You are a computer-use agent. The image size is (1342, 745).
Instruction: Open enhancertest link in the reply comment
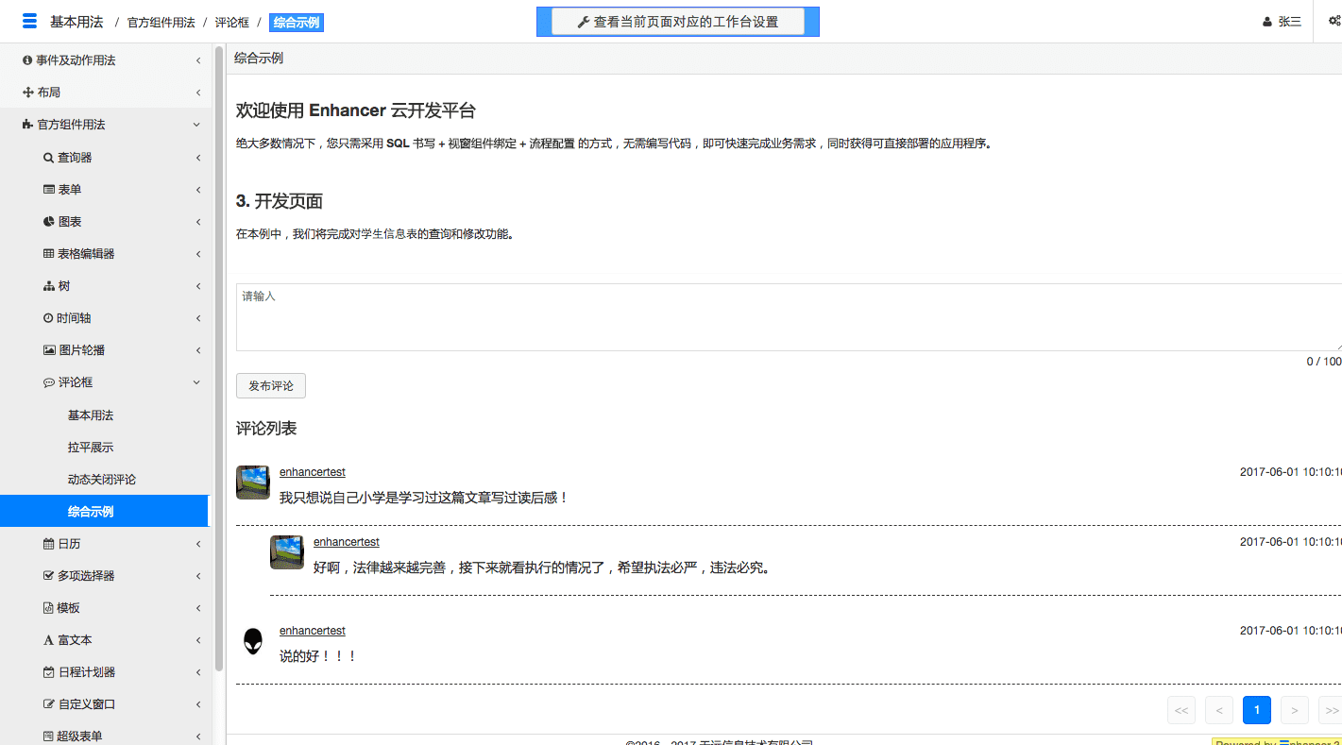[347, 542]
